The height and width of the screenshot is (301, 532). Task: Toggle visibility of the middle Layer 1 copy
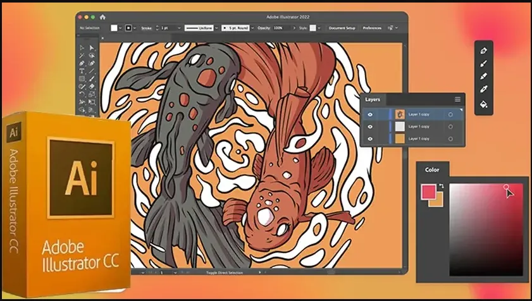click(x=370, y=126)
